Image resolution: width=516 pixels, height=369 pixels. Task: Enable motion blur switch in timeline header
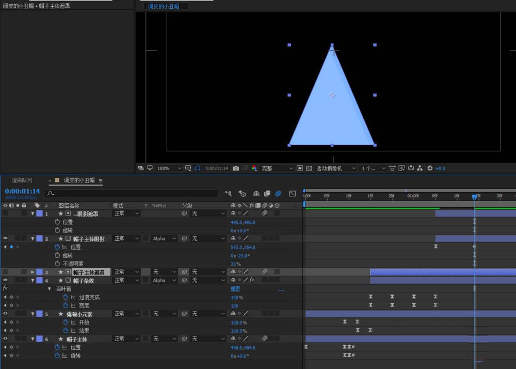click(278, 193)
